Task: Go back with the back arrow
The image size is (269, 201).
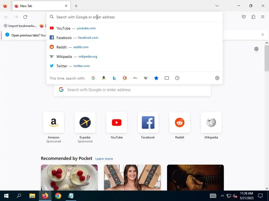Action: coord(6,17)
